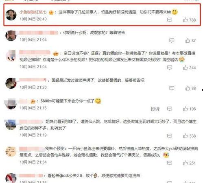Open avatar of the prediction commenter
This screenshot has height=183, width=203.
(x=11, y=152)
